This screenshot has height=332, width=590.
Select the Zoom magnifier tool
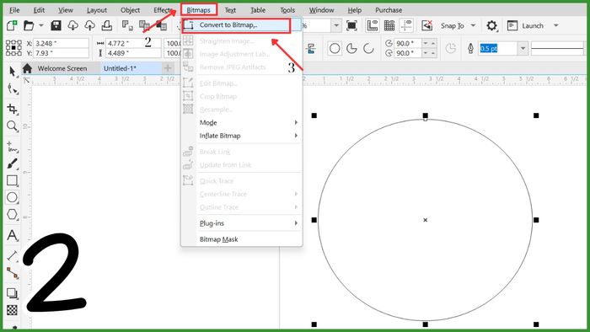[12, 126]
